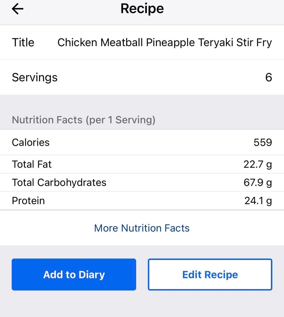Screen dimensions: 284x317
Task: Open More Nutrition Facts link
Action: (142, 228)
